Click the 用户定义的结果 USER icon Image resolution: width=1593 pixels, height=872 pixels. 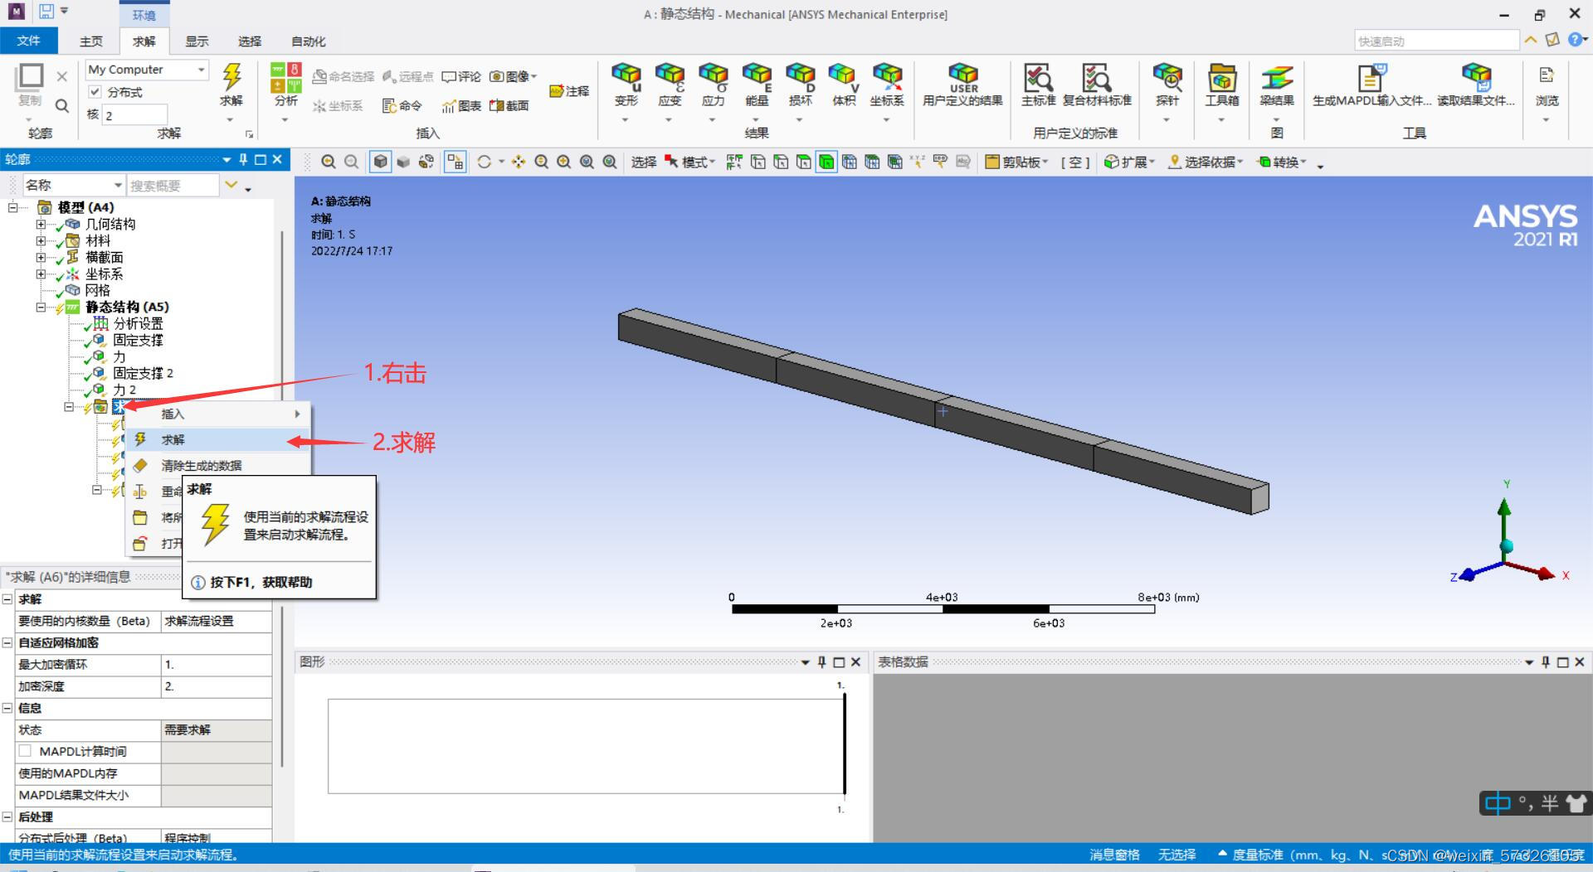[x=962, y=84]
